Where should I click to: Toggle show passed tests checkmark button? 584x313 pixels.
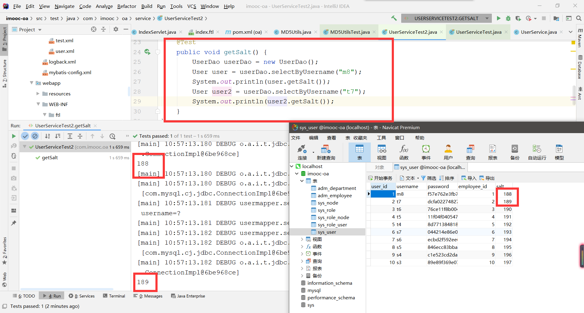(25, 136)
